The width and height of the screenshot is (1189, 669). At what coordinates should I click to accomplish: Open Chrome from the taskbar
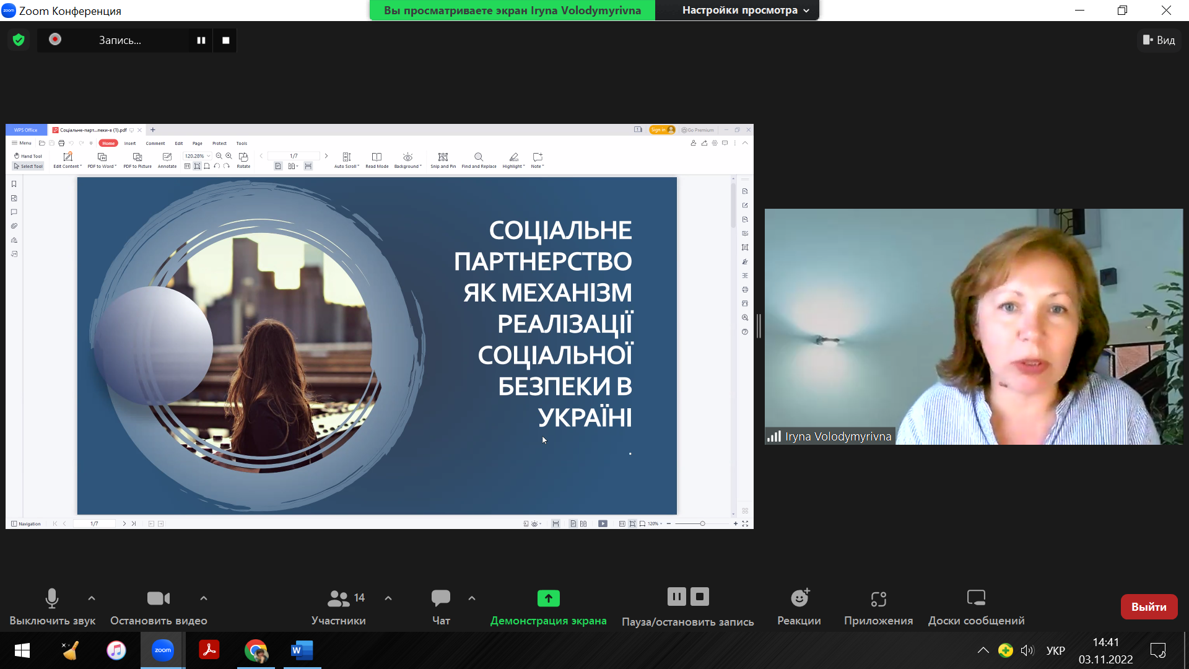point(256,650)
